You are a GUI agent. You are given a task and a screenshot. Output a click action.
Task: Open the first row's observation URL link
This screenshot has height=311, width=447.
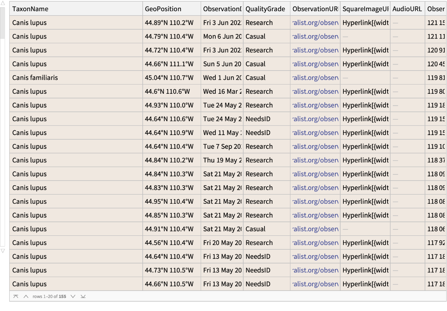point(316,23)
